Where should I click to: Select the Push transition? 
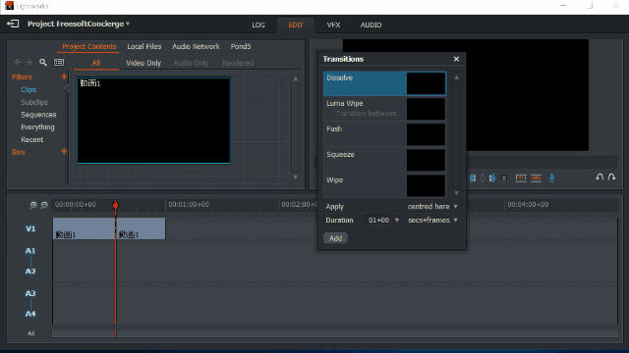click(384, 134)
